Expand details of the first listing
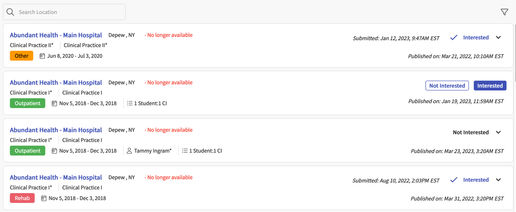 (498, 37)
